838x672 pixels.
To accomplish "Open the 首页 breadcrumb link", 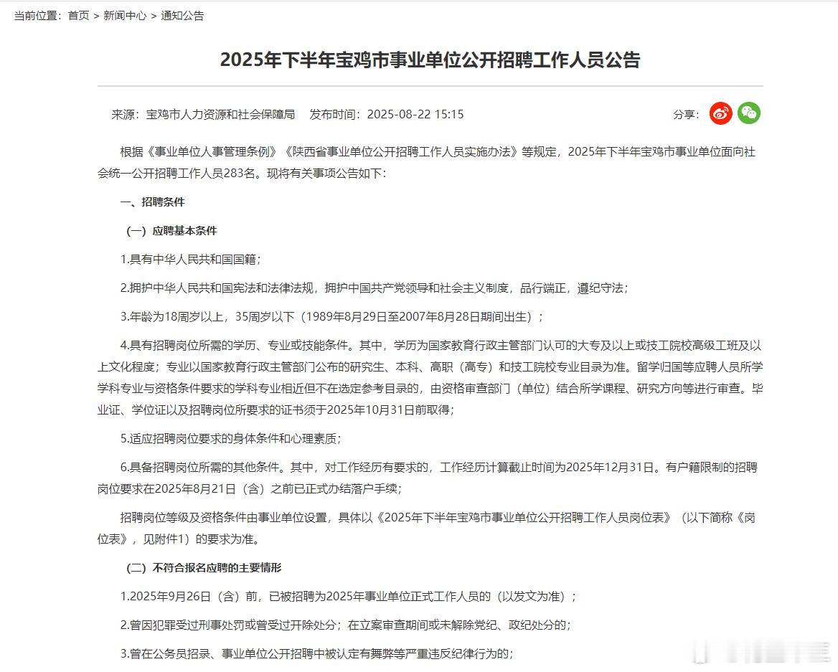I will point(79,16).
